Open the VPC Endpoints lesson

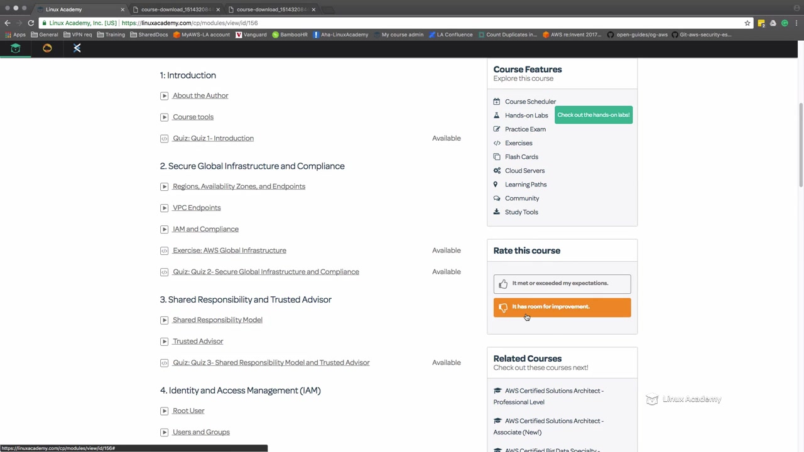click(197, 208)
